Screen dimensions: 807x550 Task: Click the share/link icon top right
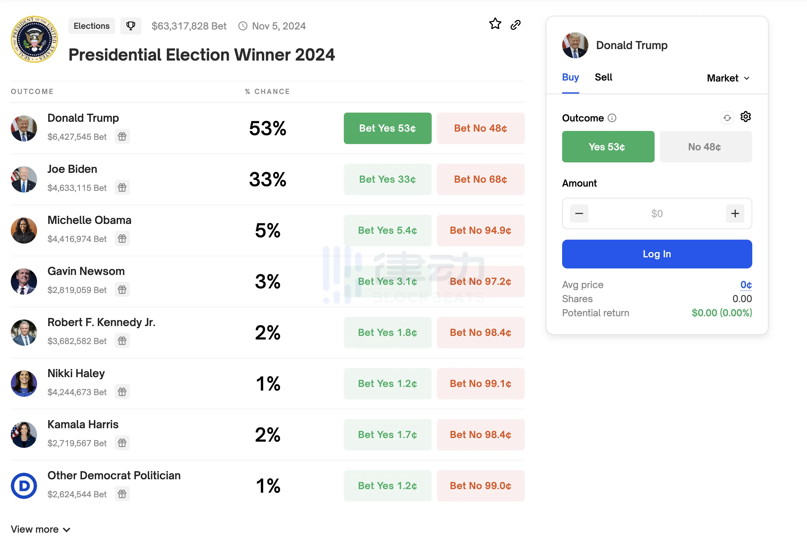[518, 25]
